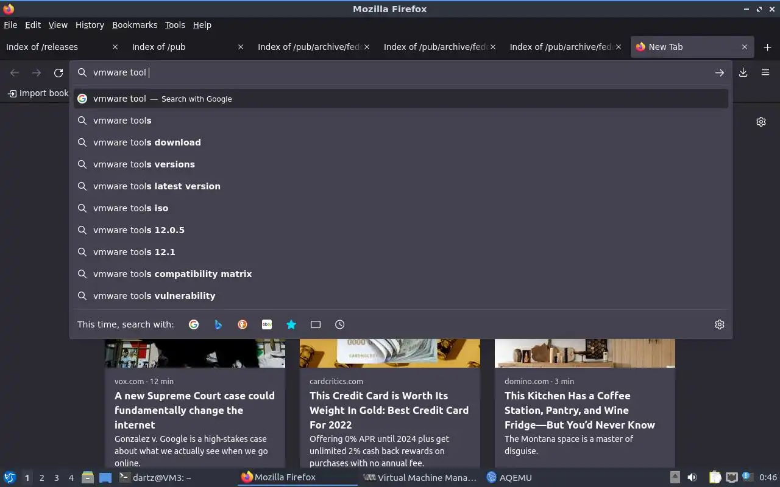
Task: Open the Edit menu
Action: coord(33,25)
